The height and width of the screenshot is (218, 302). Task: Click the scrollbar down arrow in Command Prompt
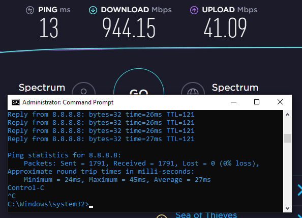[x=288, y=208]
